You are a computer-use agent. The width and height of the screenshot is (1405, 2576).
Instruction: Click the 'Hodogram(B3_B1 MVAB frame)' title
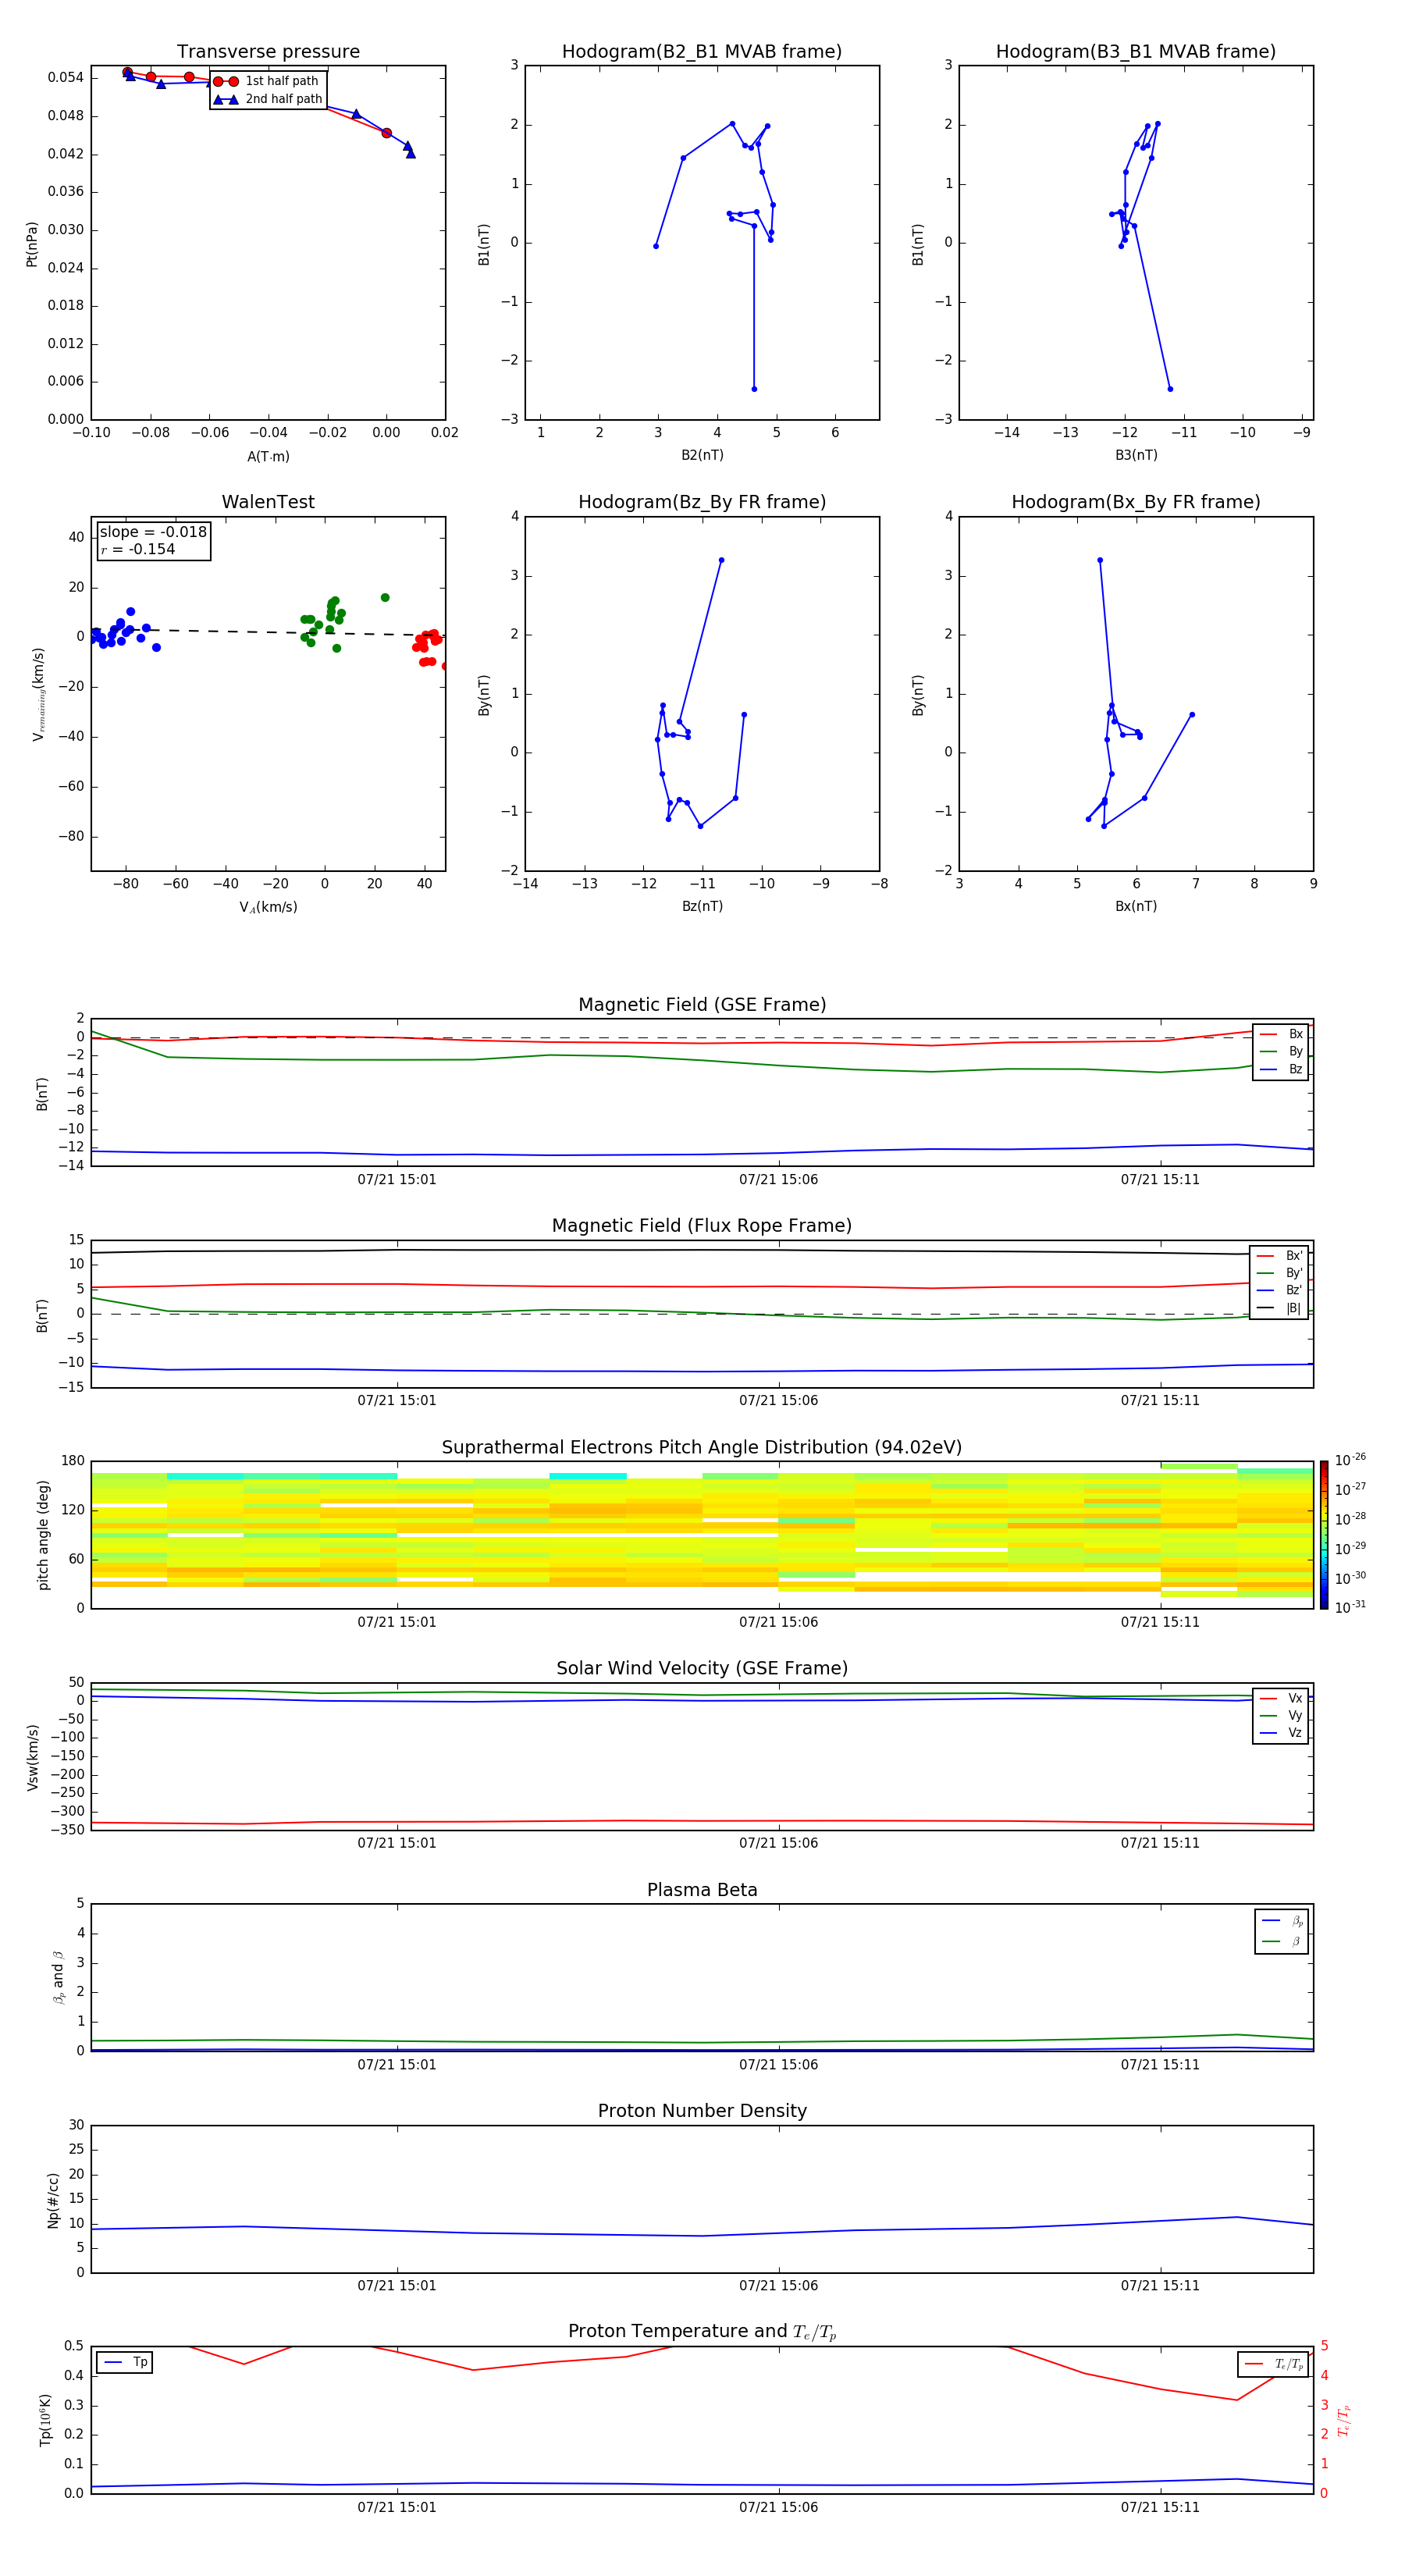coord(1136,52)
